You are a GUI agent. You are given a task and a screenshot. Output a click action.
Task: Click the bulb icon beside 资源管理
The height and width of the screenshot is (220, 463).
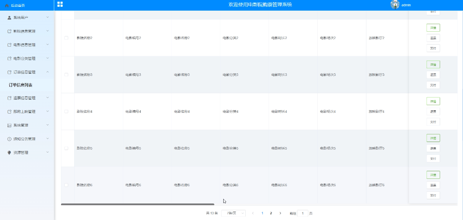click(x=9, y=153)
